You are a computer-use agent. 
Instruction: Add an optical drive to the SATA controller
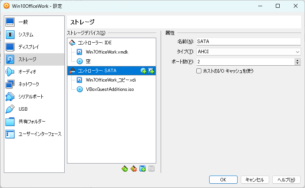143,71
